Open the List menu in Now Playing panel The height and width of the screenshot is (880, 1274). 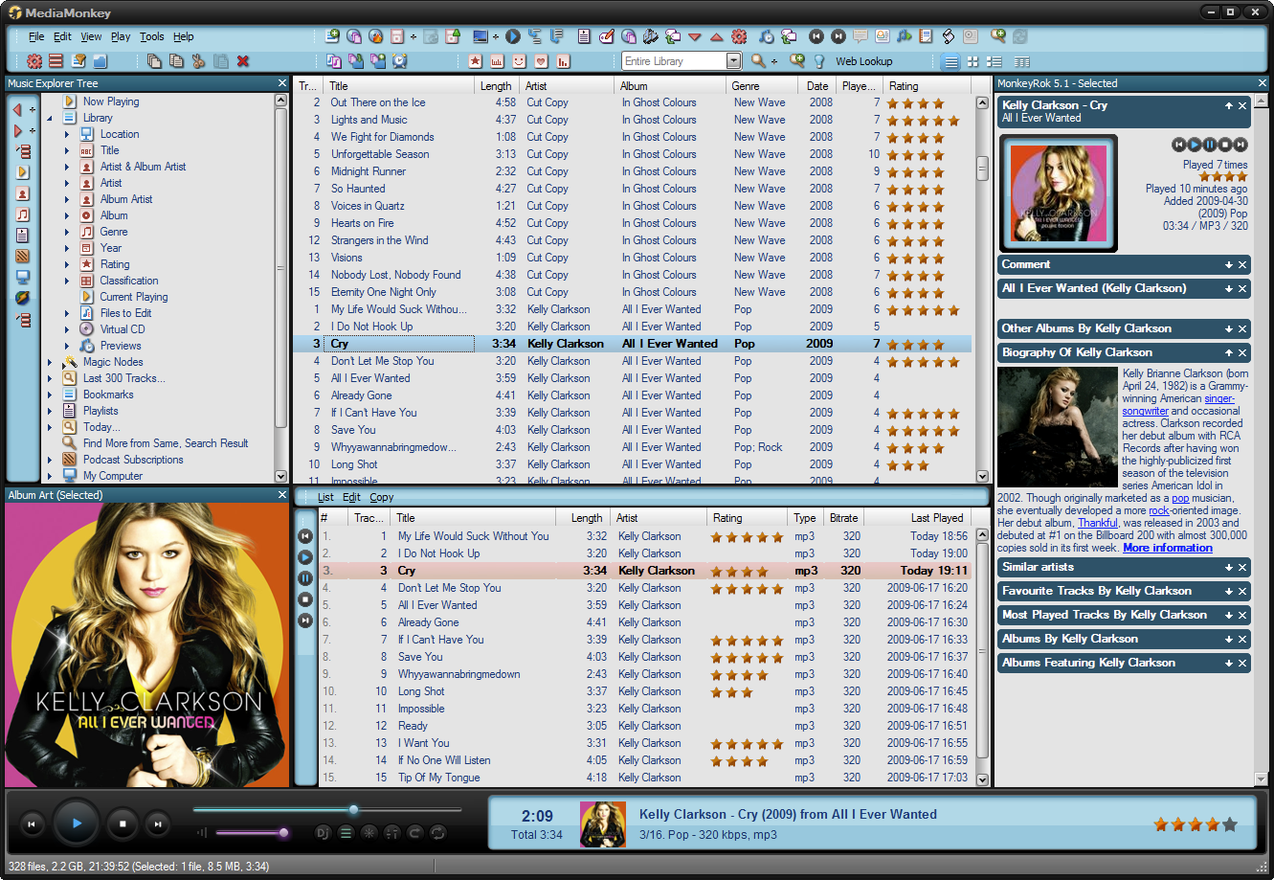point(326,497)
